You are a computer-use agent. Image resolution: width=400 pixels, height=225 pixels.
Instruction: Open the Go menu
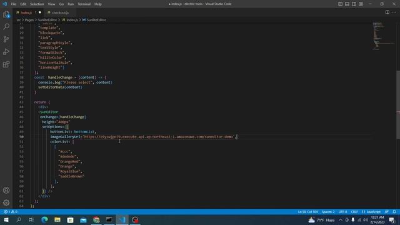pos(61,4)
